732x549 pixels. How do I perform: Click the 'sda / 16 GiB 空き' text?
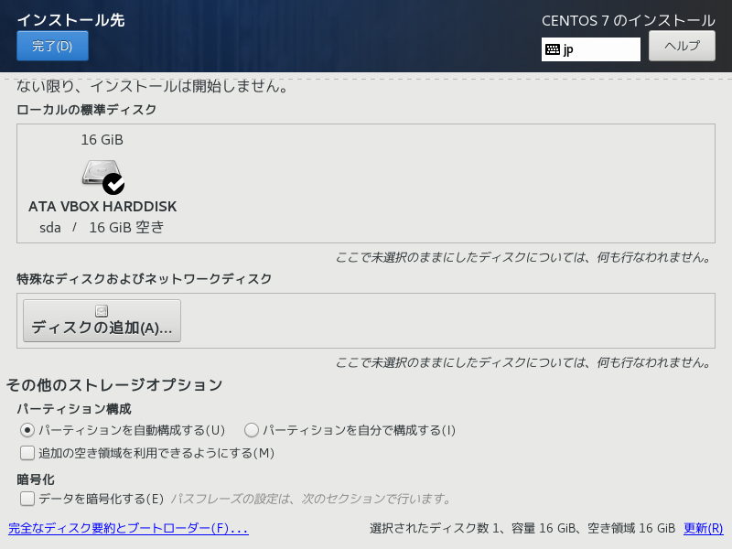[x=102, y=227]
